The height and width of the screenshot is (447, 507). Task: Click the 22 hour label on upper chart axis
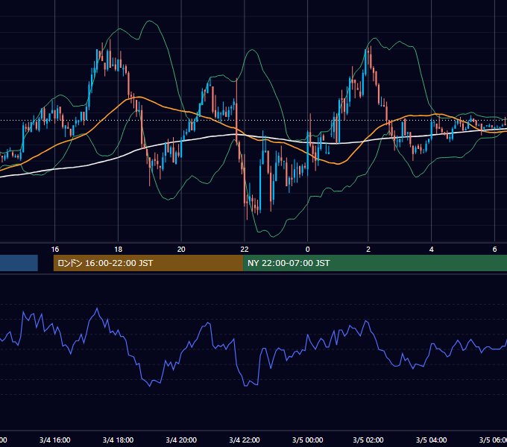pos(245,250)
